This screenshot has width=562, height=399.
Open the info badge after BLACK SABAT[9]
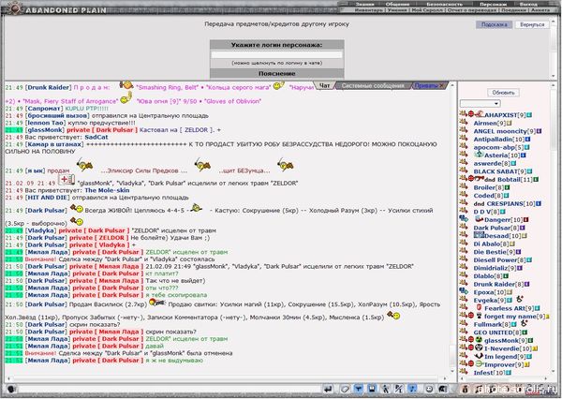pyautogui.click(x=530, y=171)
